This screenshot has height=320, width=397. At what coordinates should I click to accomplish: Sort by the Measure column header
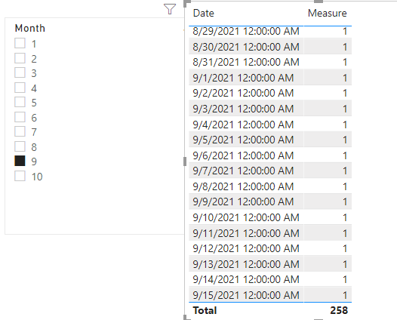point(327,13)
